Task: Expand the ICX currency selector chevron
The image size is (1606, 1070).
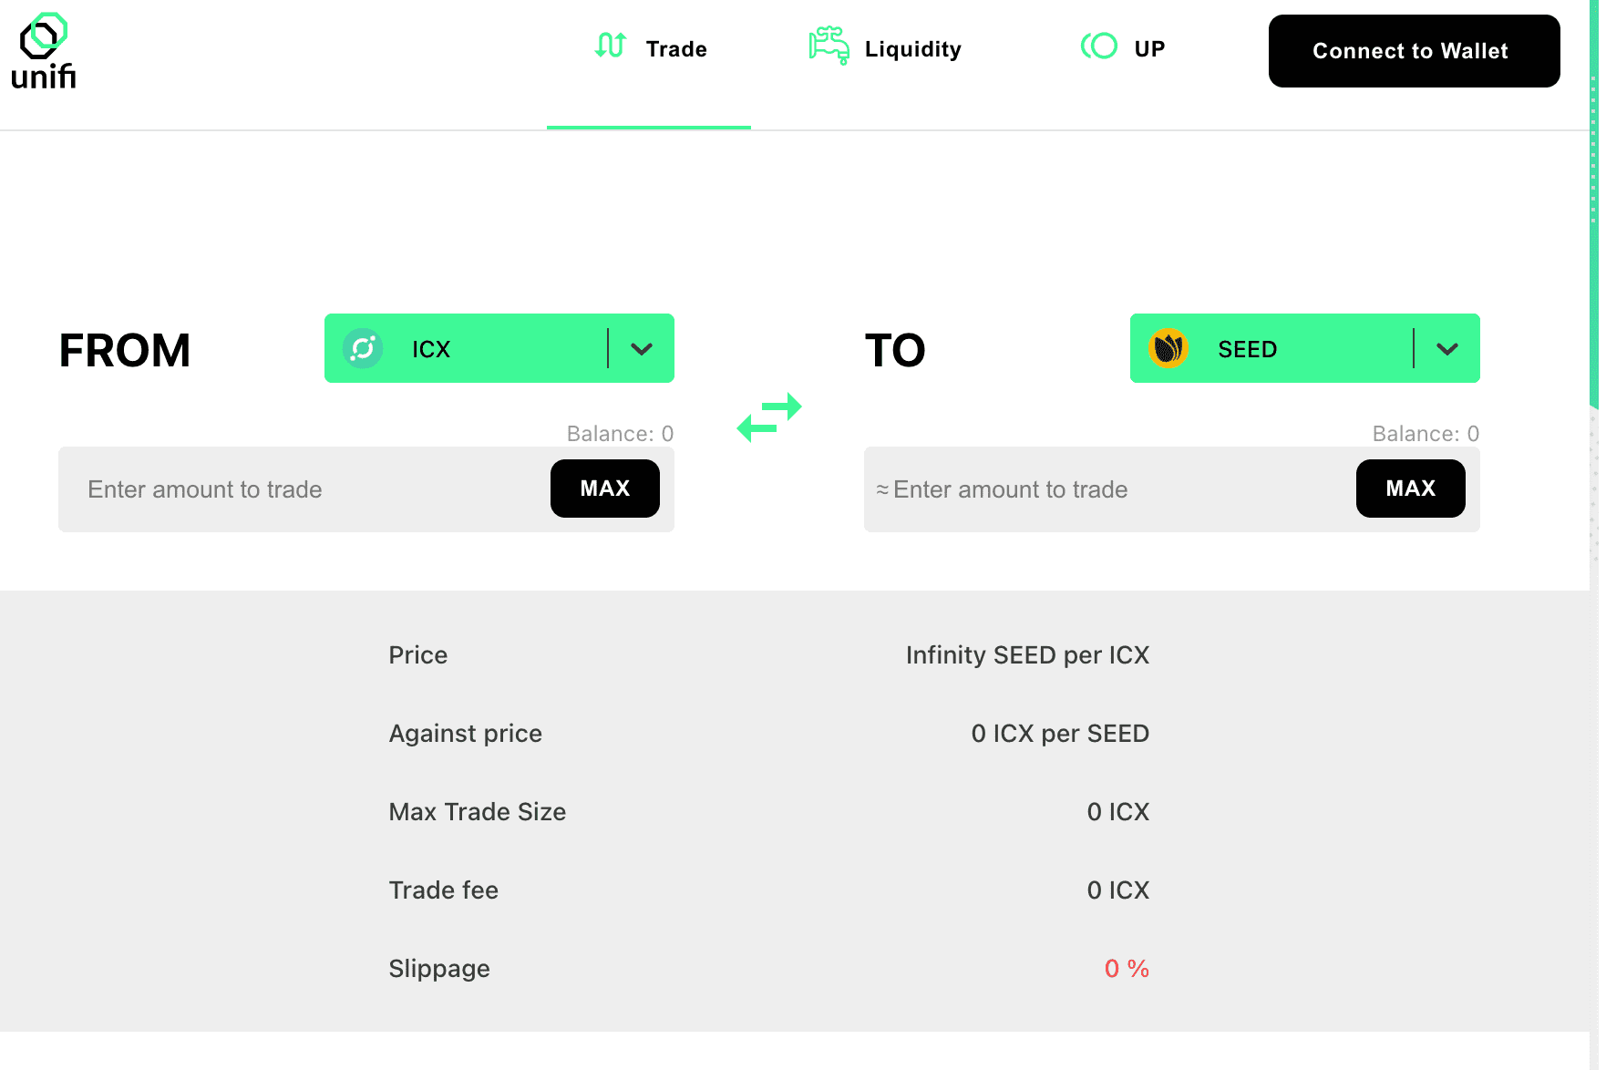Action: pos(641,348)
